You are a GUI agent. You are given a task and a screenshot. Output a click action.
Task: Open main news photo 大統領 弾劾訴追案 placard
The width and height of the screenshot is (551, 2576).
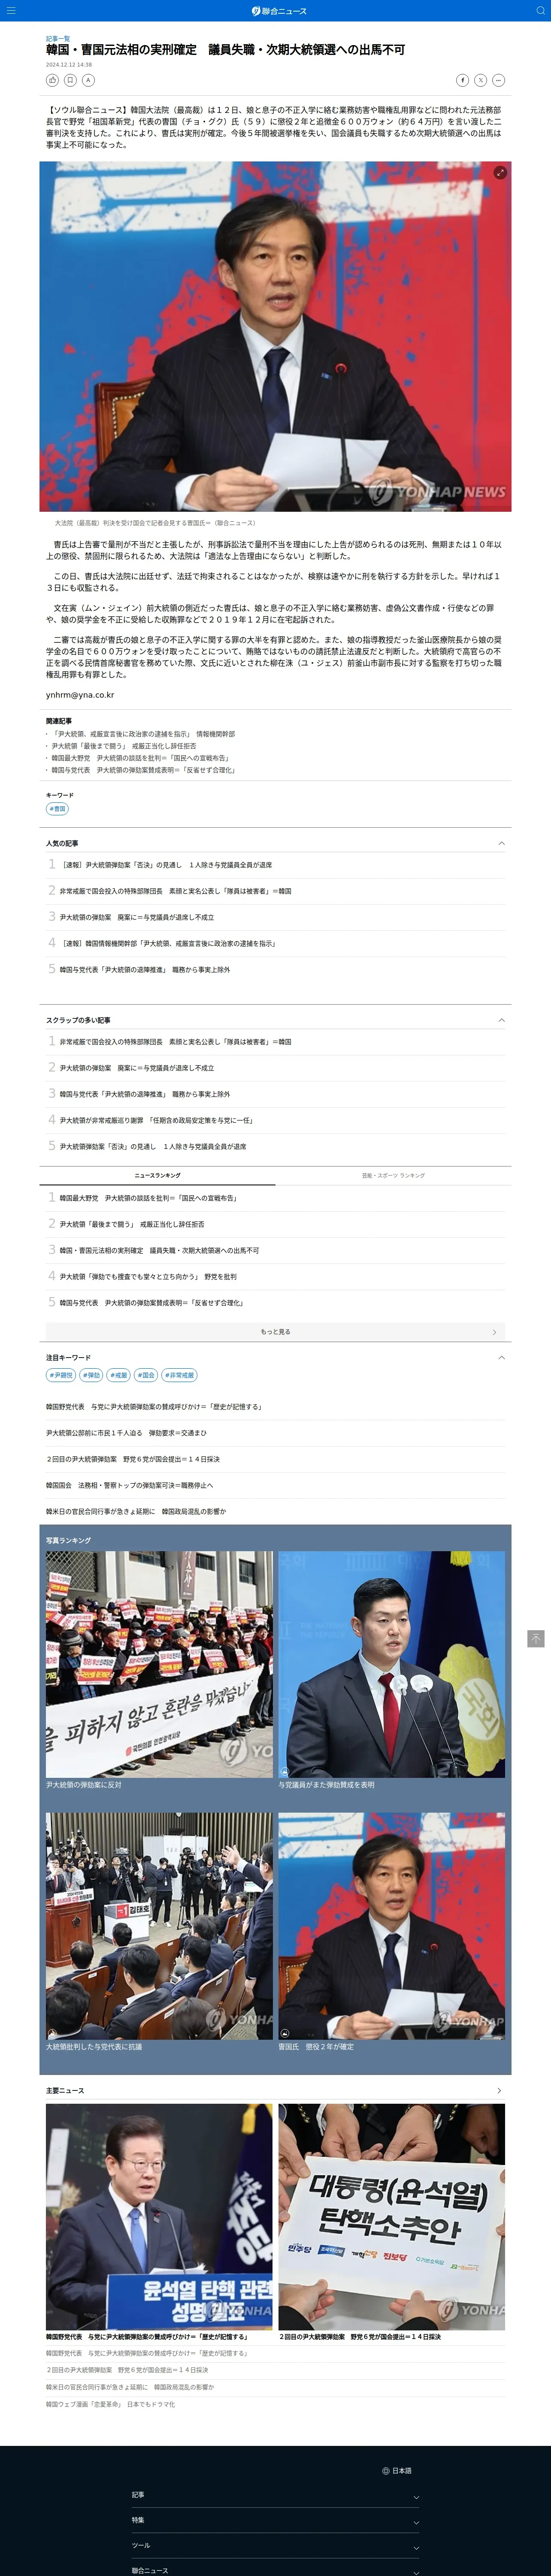coord(392,2217)
